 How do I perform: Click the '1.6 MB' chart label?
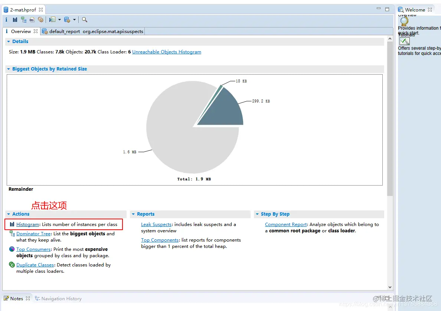(130, 152)
